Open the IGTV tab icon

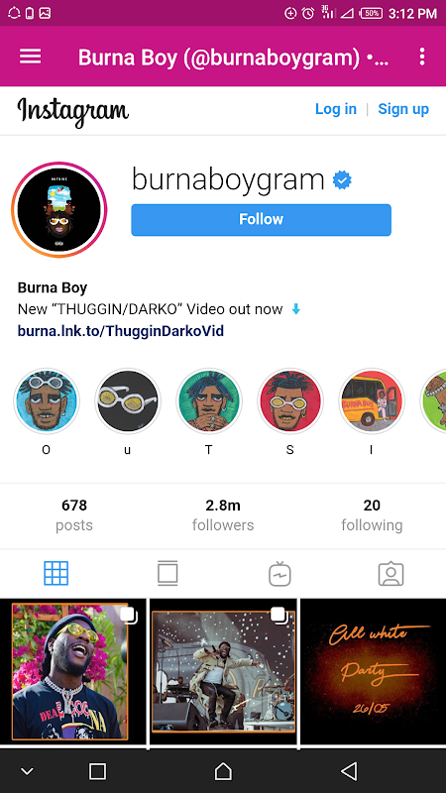point(279,574)
